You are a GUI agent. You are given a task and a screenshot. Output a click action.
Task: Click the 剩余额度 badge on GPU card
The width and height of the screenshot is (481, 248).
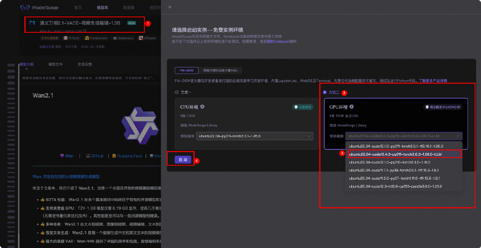(442, 107)
